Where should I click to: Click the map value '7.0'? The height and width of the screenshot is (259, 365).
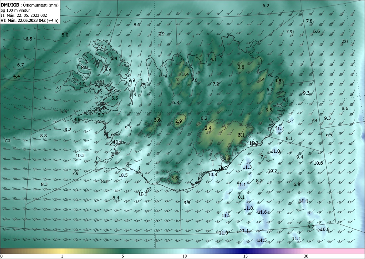tap(345, 41)
